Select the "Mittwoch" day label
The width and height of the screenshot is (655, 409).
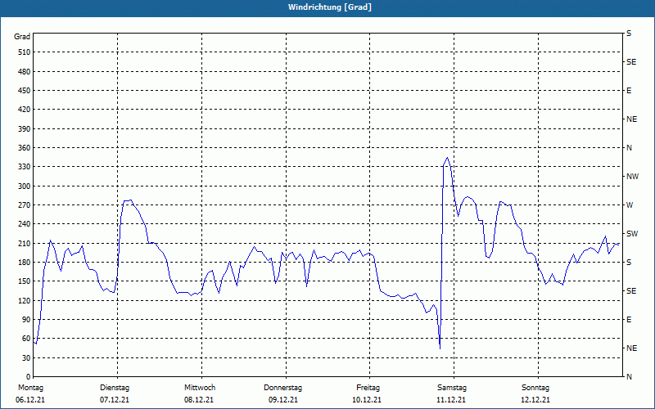pyautogui.click(x=200, y=388)
